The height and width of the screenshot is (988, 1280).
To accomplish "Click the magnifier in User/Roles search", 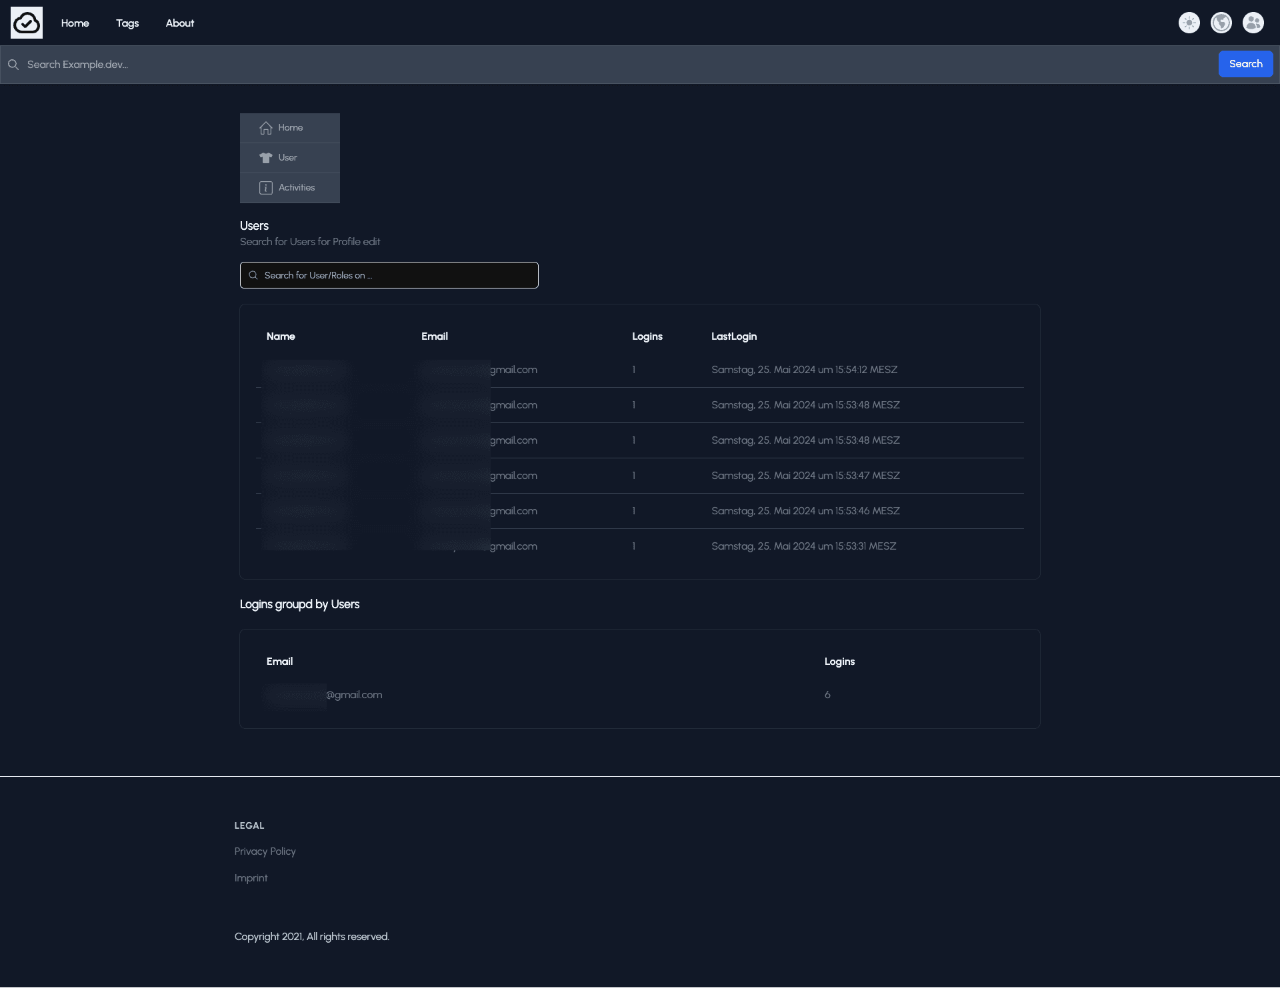I will 253,275.
